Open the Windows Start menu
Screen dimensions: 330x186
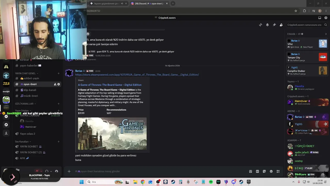(x=81, y=182)
